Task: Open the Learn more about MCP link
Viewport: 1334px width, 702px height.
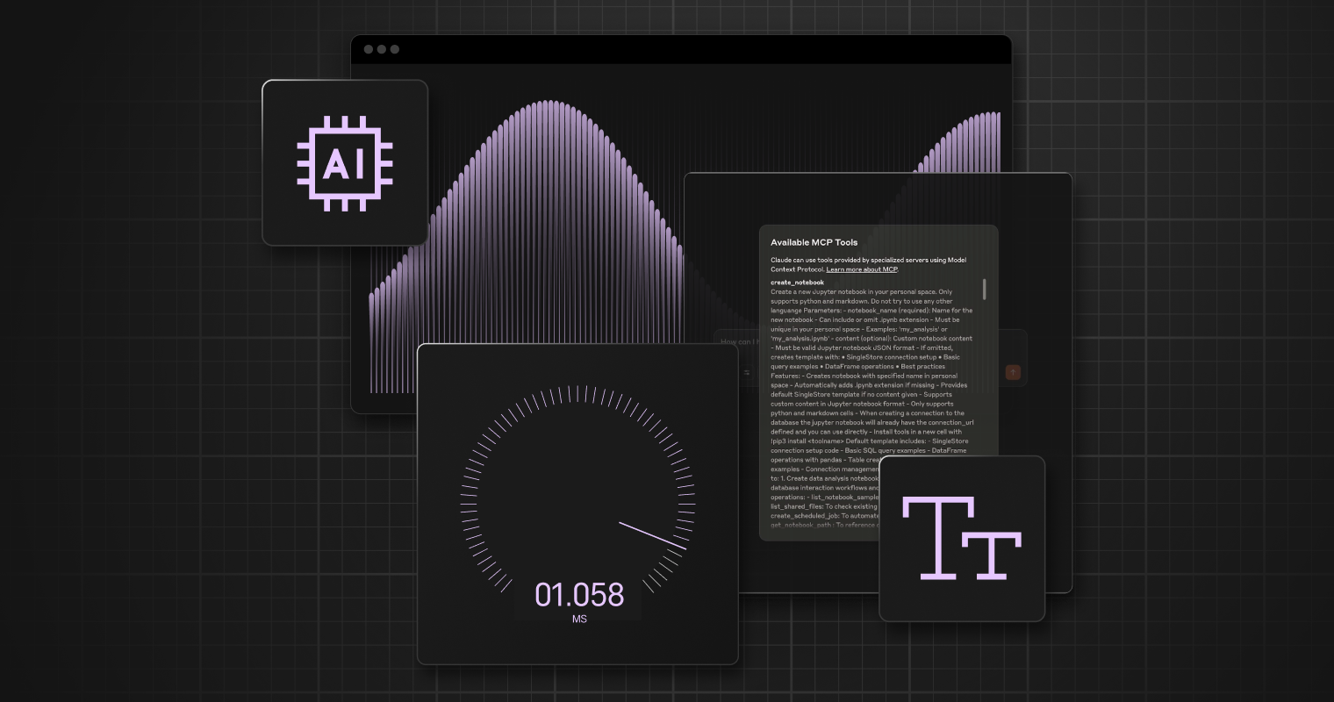Action: (x=861, y=269)
